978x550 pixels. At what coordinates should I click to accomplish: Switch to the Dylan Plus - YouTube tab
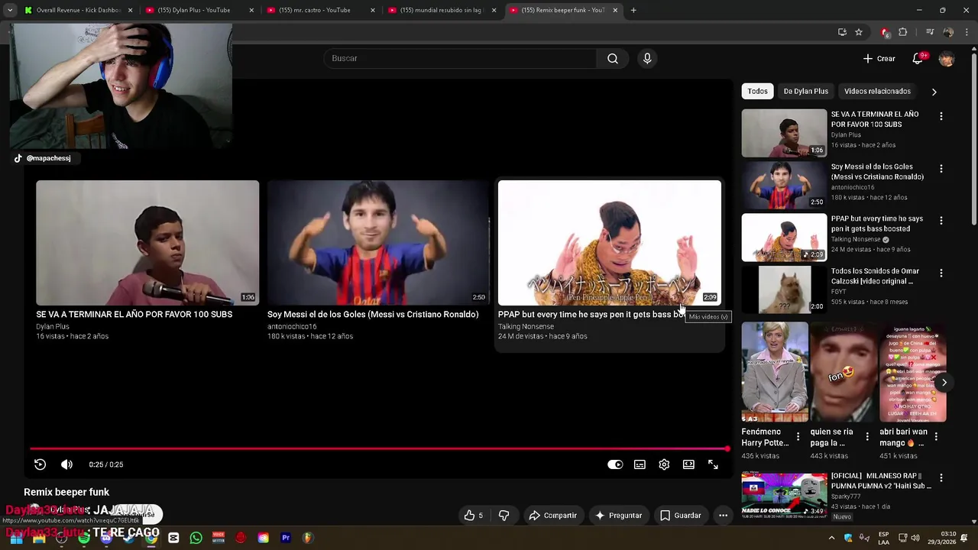coord(199,10)
